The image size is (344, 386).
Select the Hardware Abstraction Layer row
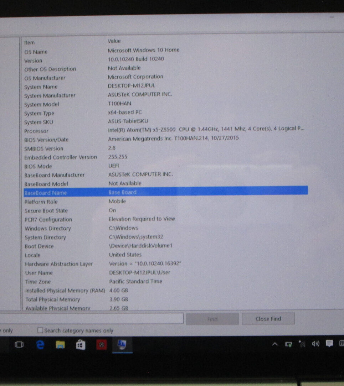tap(165, 264)
